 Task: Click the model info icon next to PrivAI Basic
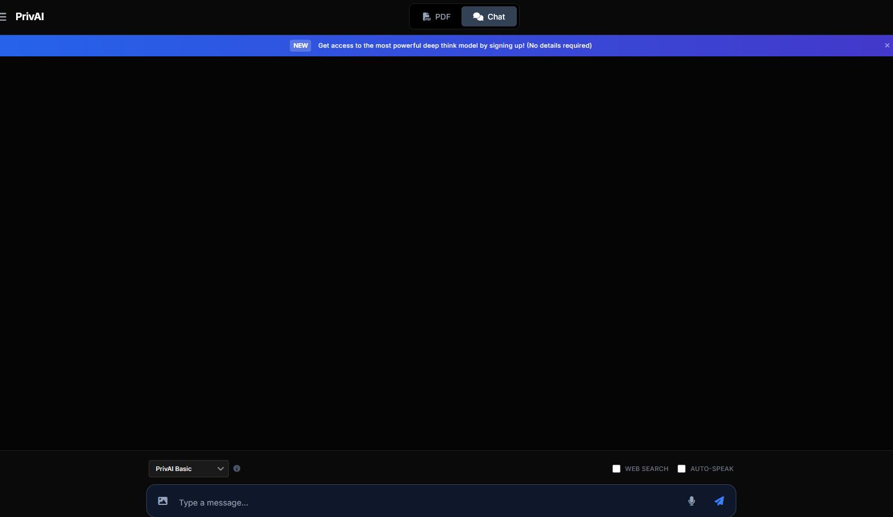point(237,468)
